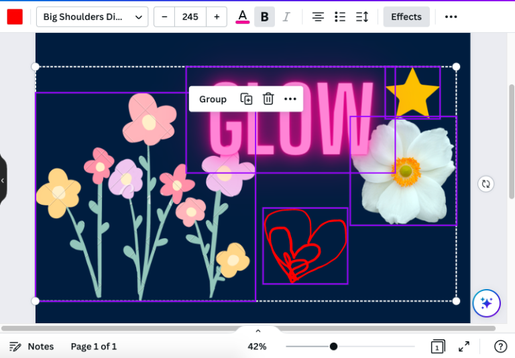
Task: Click the font size field showing 245
Action: [x=190, y=17]
